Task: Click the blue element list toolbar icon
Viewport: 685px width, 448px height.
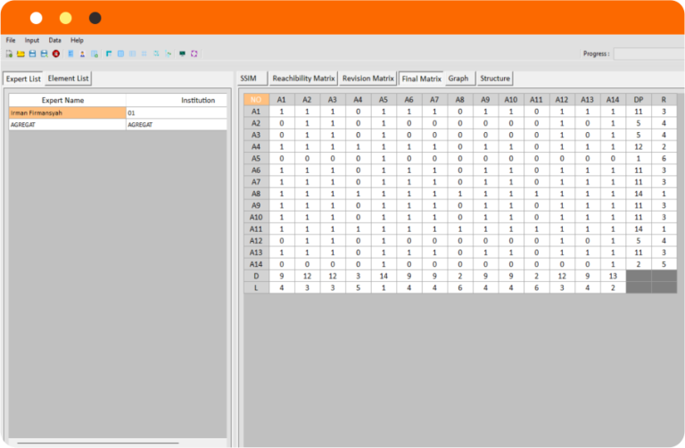Action: [70, 54]
